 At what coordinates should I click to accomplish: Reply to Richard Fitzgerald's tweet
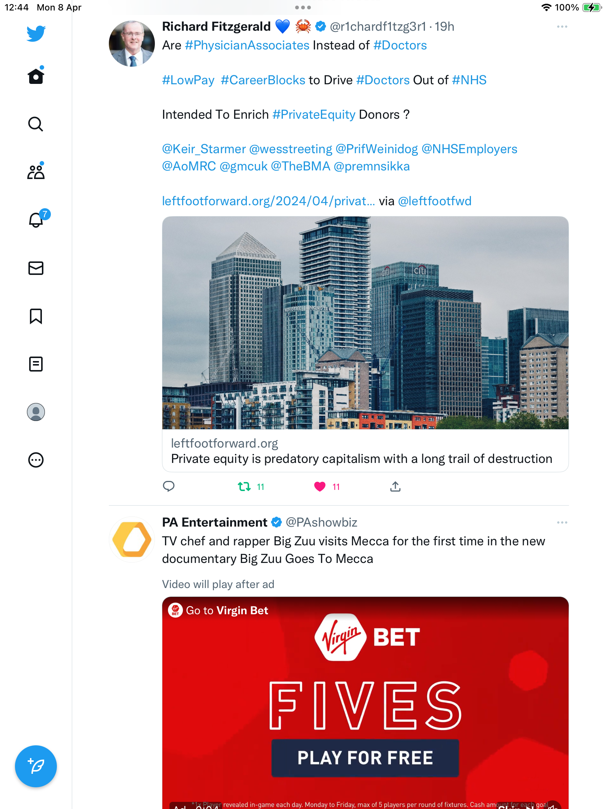[169, 486]
